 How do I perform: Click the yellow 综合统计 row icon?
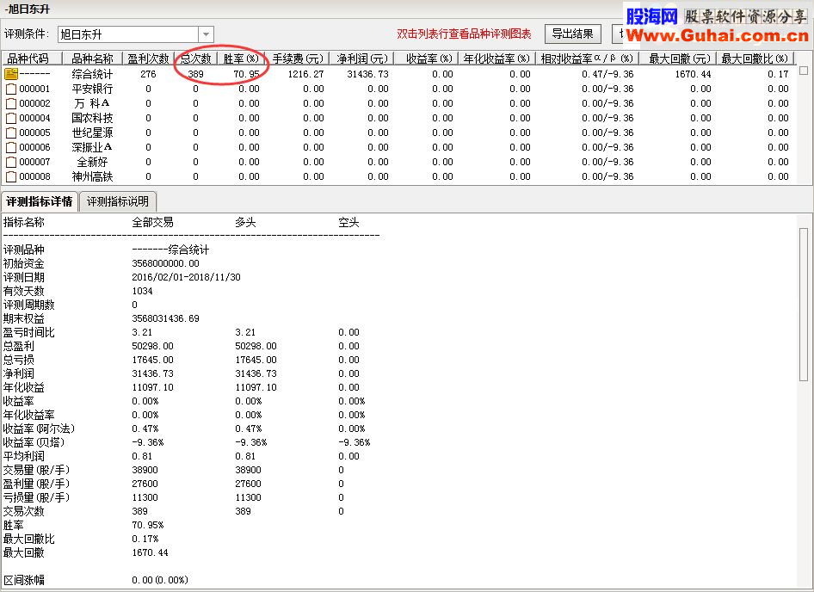(x=11, y=74)
